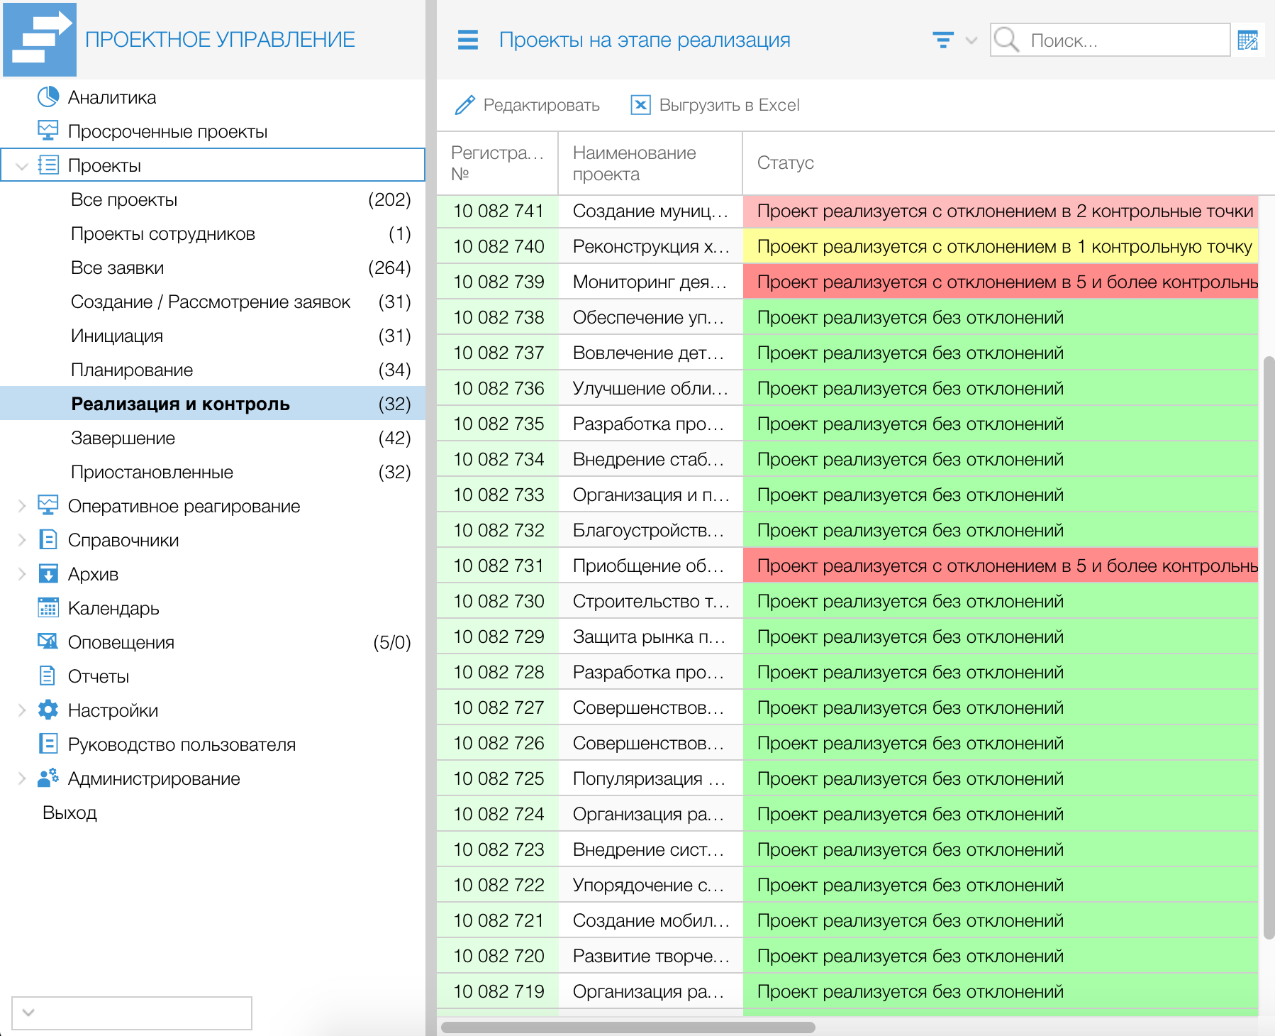Viewport: 1275px width, 1036px height.
Task: Open the bottom-left combo box
Action: click(x=132, y=1013)
